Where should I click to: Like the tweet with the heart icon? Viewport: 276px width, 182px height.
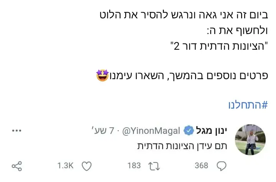tap(87, 166)
